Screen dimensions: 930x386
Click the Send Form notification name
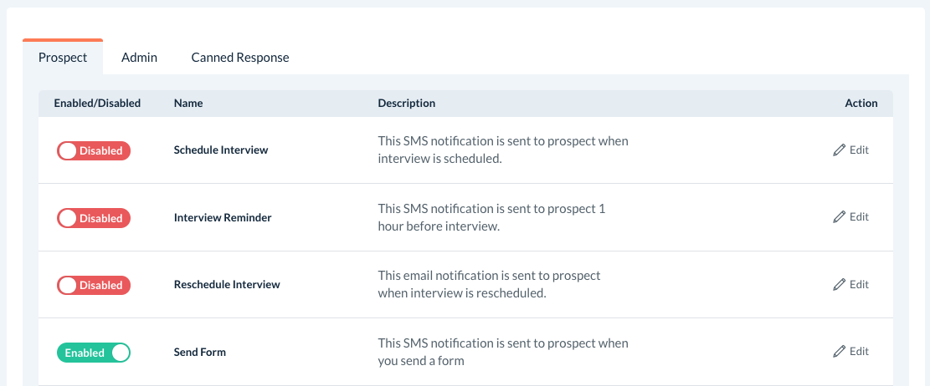pos(200,353)
